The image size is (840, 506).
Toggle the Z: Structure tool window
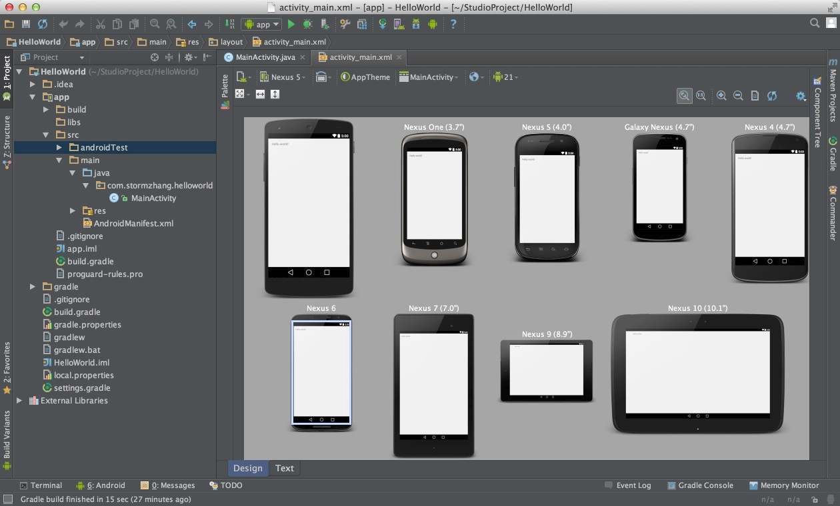[7, 142]
